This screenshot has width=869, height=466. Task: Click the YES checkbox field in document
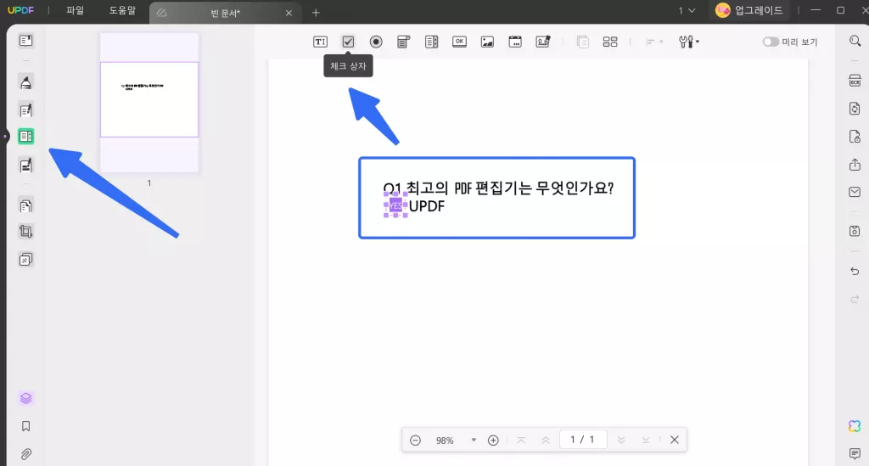coord(395,205)
